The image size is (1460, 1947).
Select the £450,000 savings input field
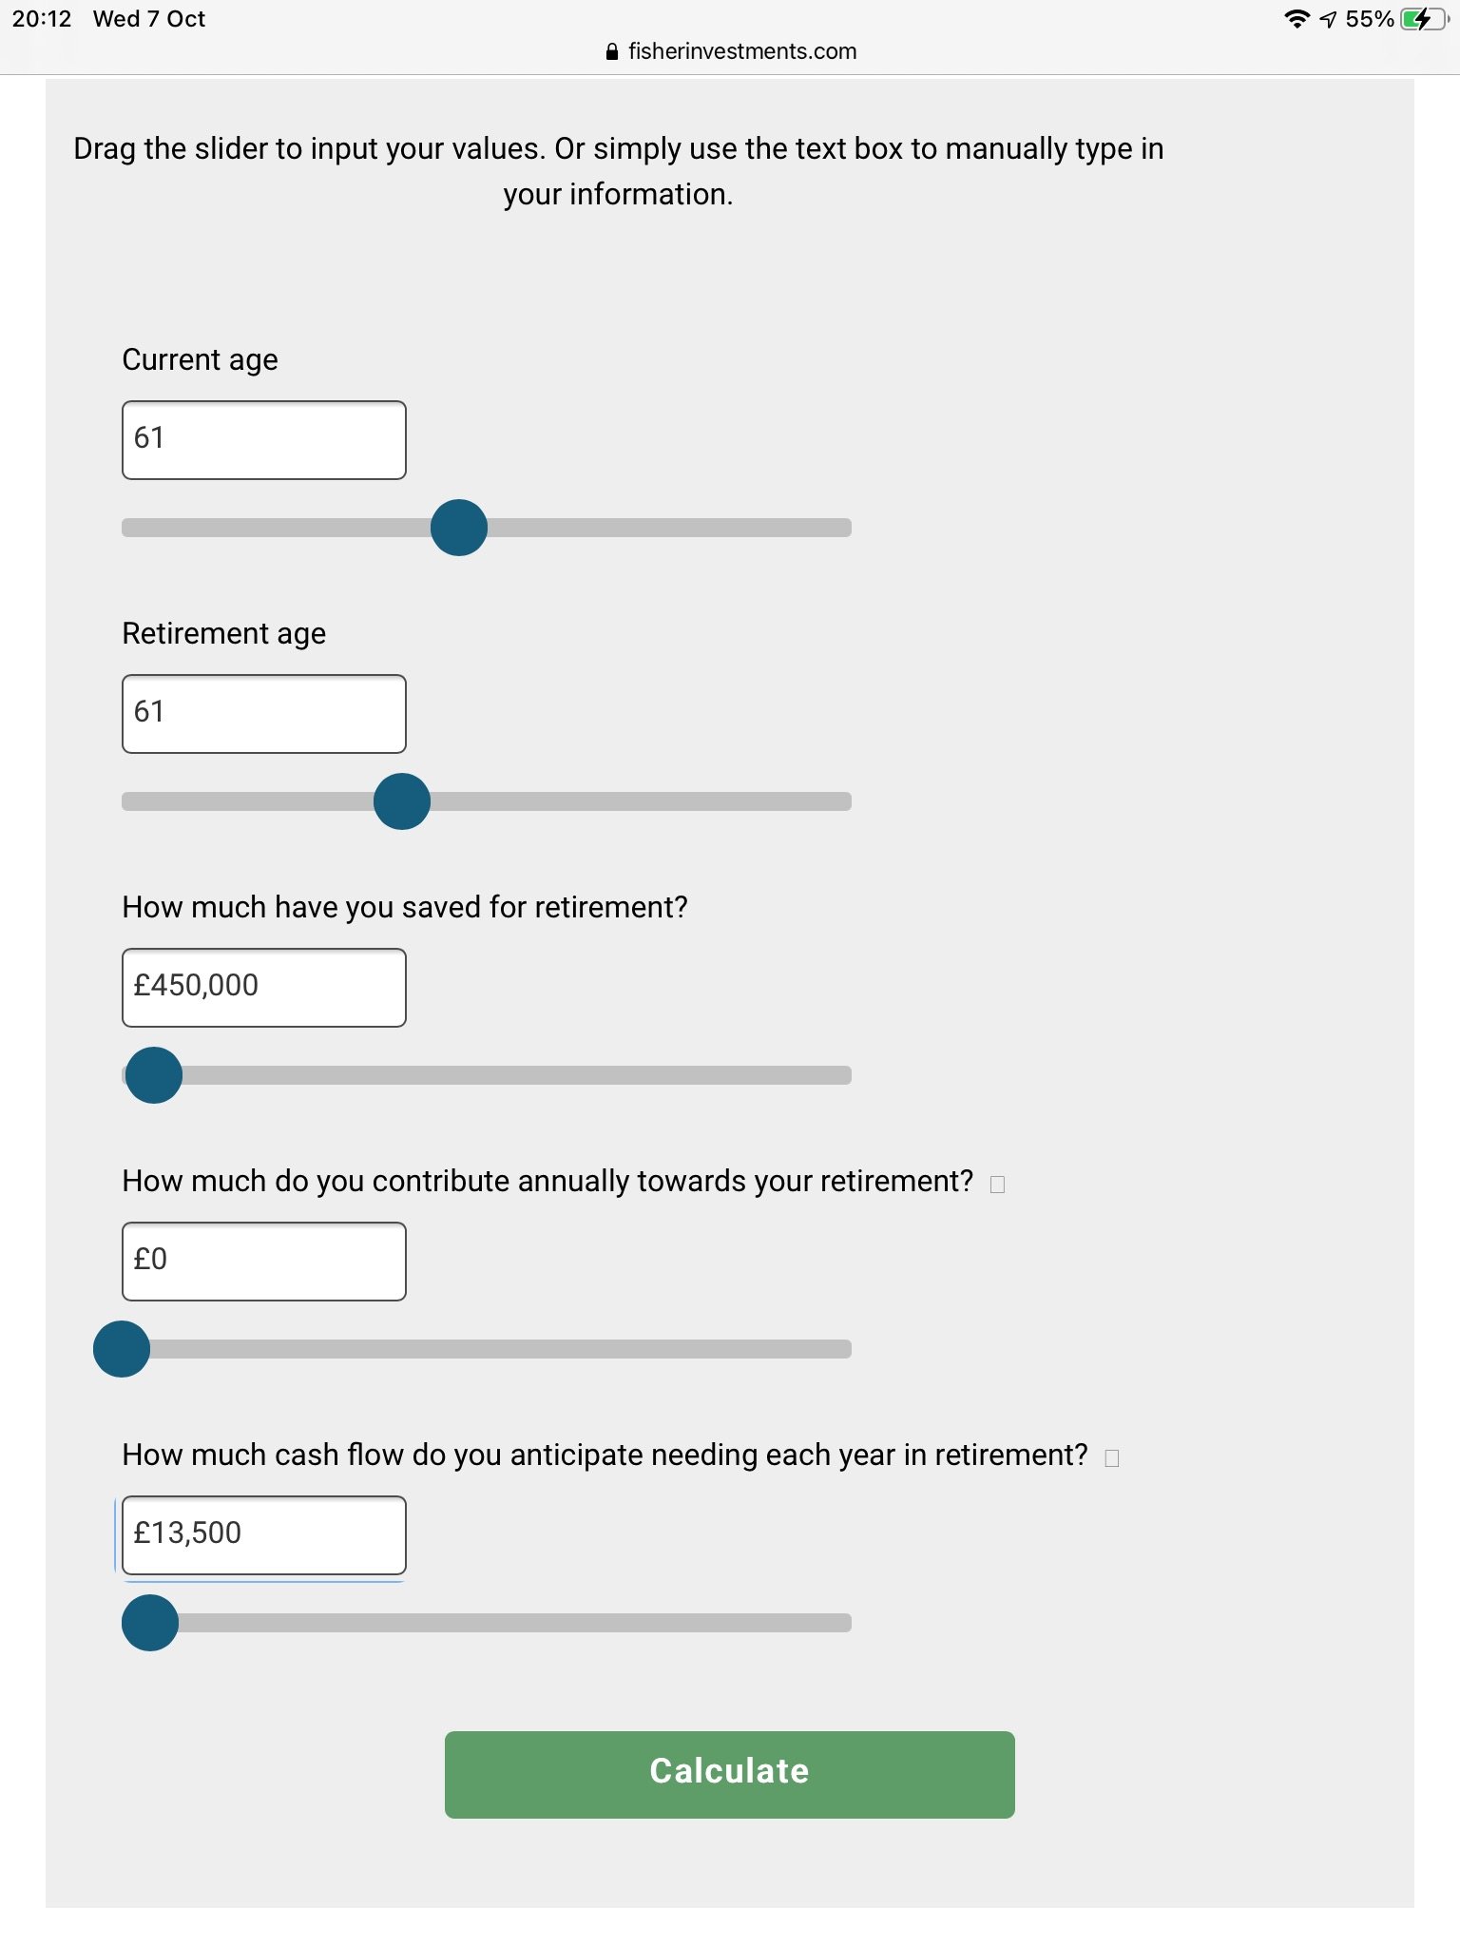[264, 988]
